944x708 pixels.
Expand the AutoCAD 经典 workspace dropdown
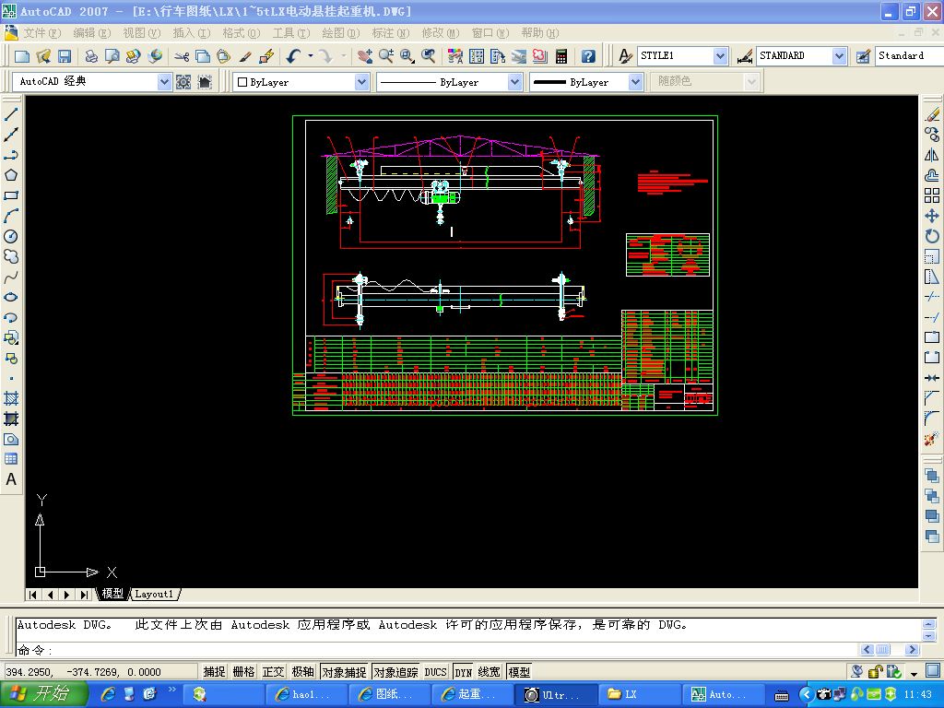[x=164, y=82]
